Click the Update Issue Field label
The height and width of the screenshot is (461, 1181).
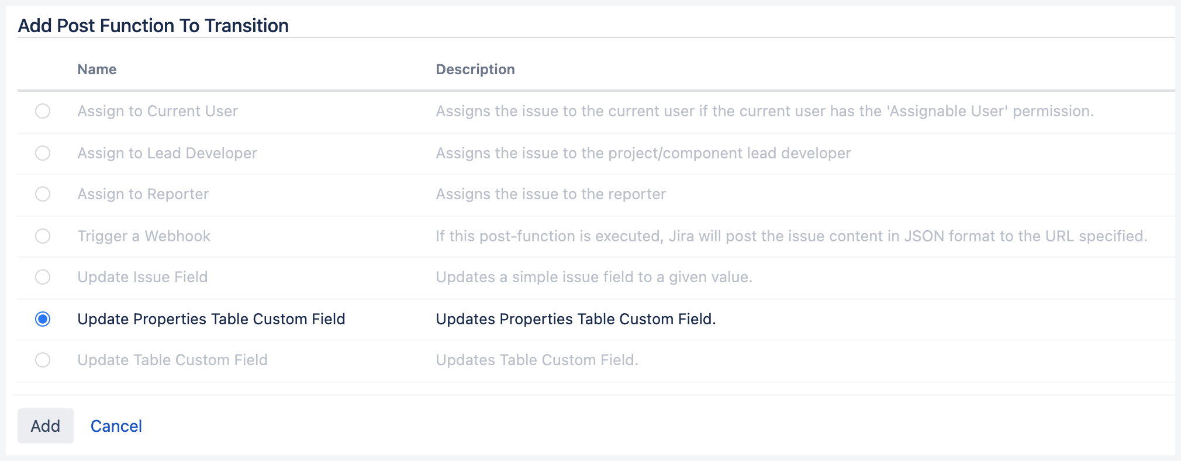[143, 277]
